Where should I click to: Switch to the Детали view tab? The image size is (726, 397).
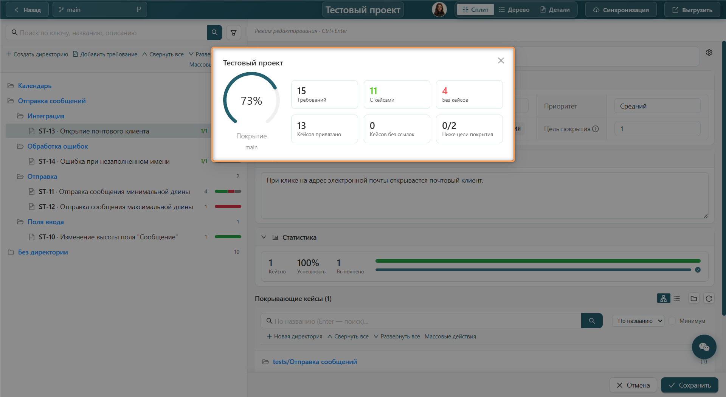tap(555, 10)
